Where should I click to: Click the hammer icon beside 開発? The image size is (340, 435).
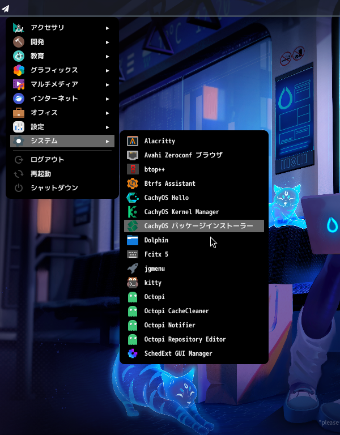click(19, 42)
